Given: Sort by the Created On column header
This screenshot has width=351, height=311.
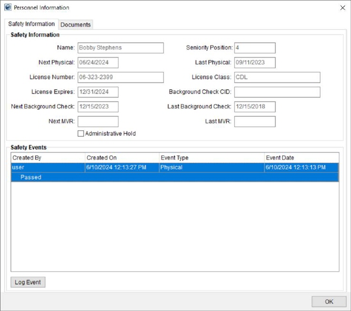Looking at the screenshot, I should pos(122,158).
